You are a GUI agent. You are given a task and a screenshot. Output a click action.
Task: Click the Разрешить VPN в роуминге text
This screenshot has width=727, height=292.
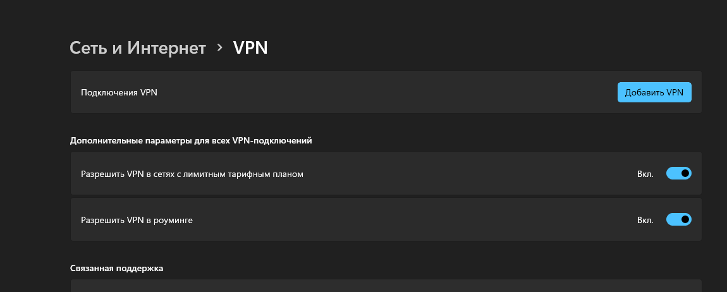point(137,220)
